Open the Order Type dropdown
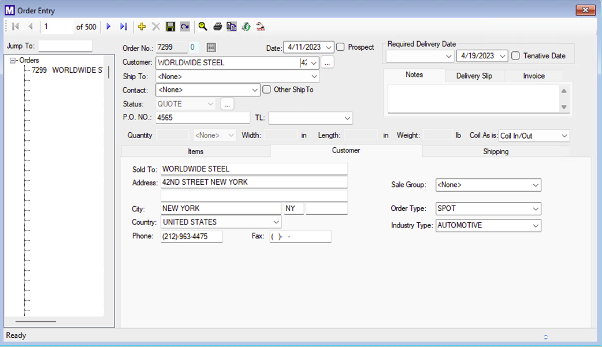The height and width of the screenshot is (347, 602). (x=536, y=208)
